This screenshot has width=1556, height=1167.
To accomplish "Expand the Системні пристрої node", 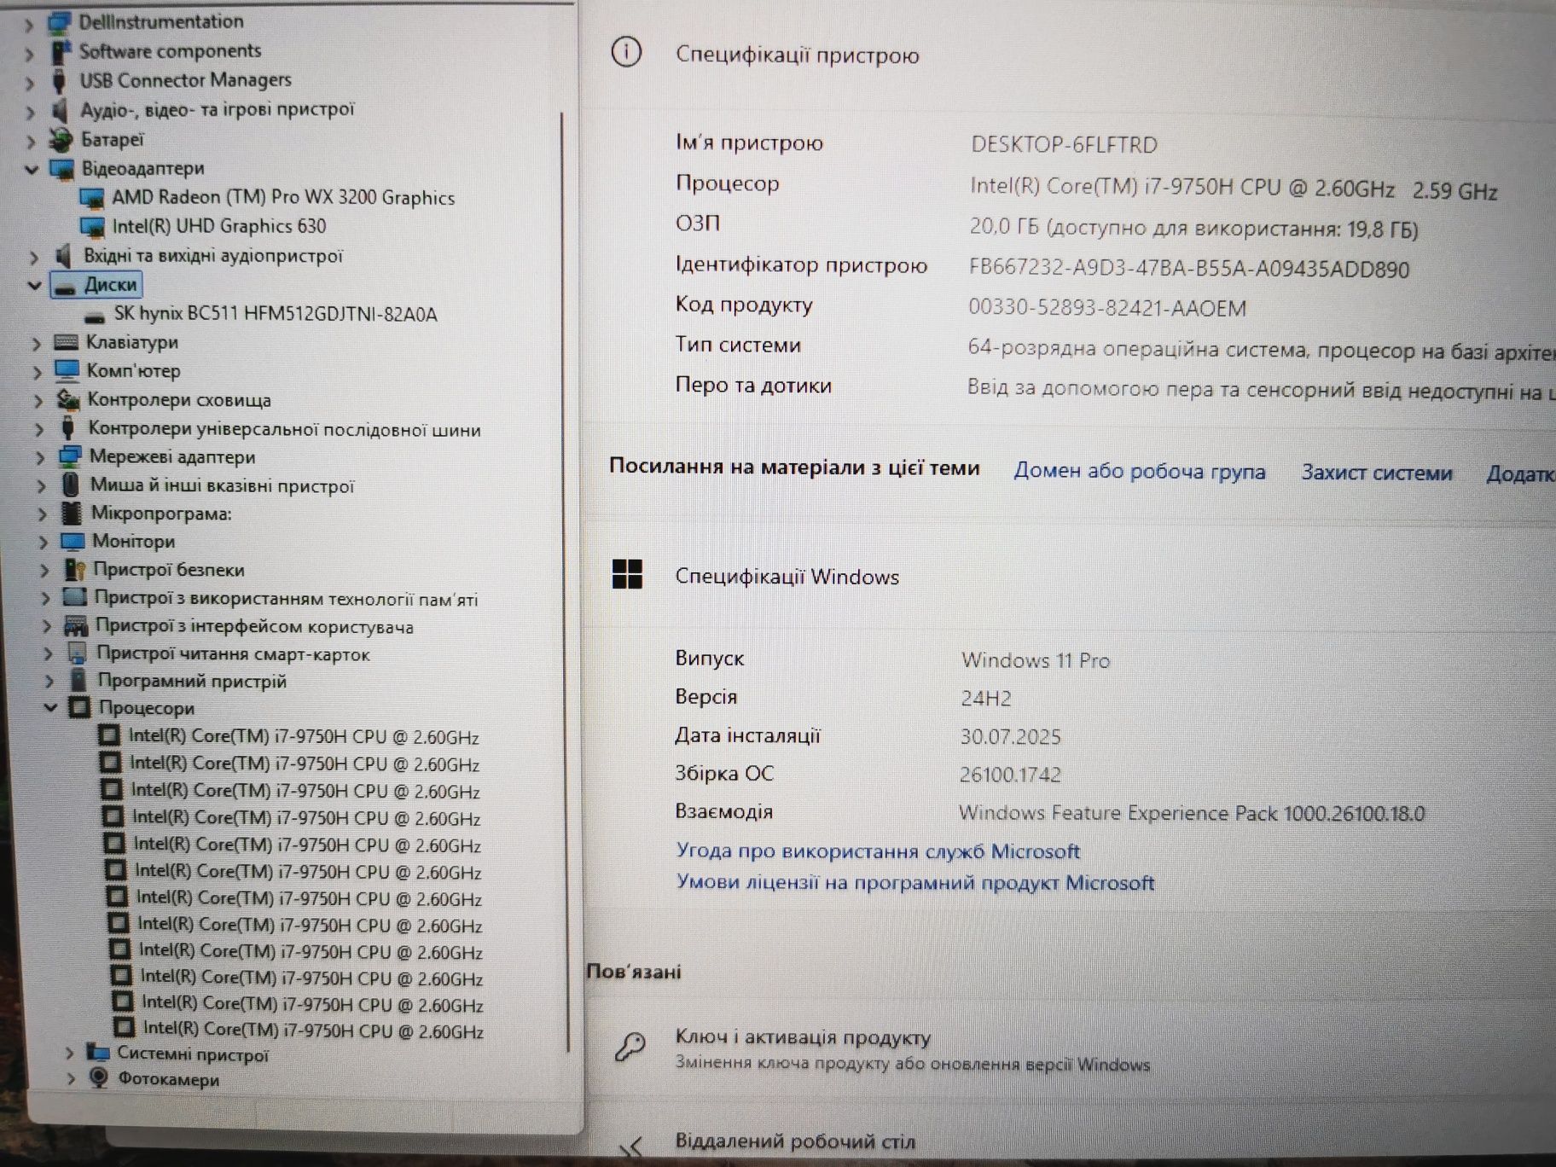I will [x=70, y=1054].
